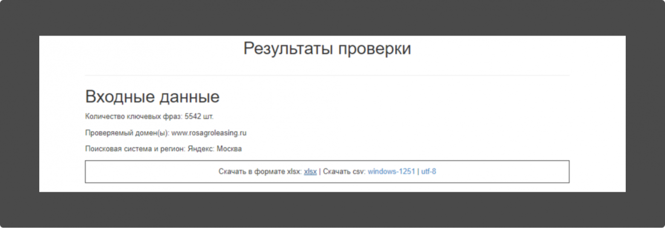Select the "Результаты проверки" heading
Image resolution: width=665 pixels, height=228 pixels.
click(x=327, y=48)
